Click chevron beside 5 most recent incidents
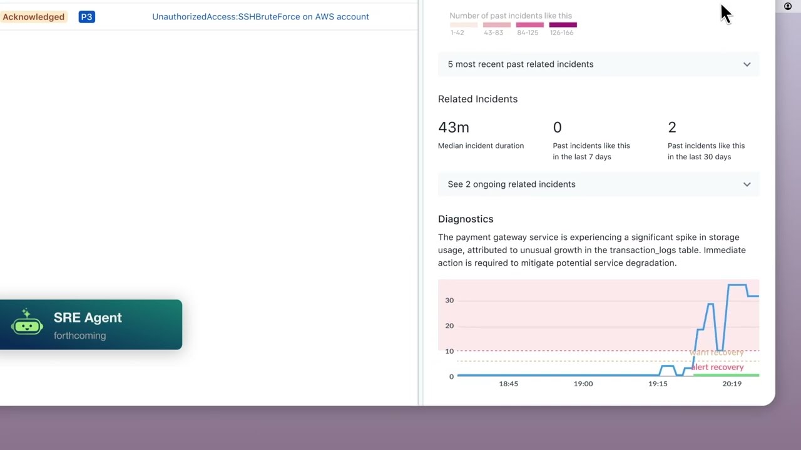Screen dimensions: 801x450 coord(747,64)
